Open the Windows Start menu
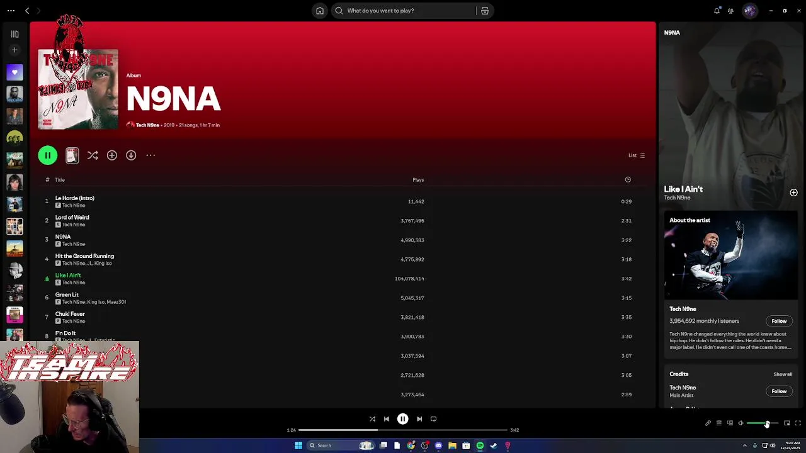This screenshot has width=806, height=453. [298, 445]
